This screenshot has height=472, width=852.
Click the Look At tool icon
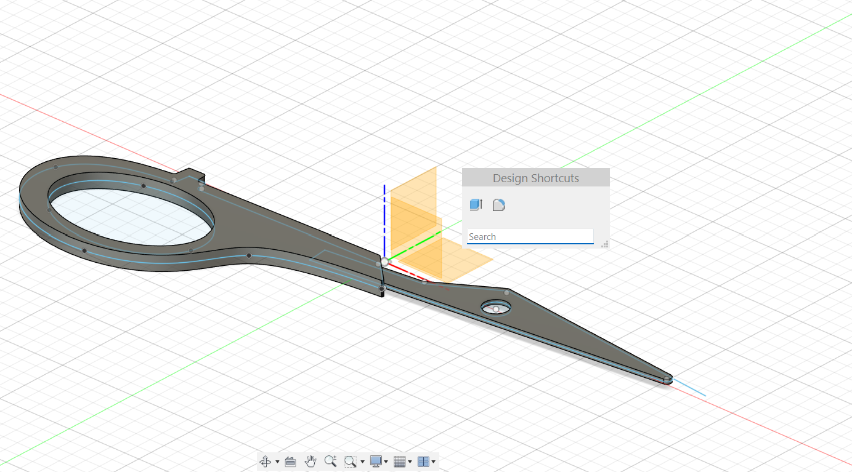click(x=291, y=462)
